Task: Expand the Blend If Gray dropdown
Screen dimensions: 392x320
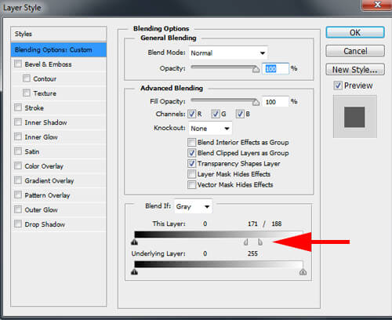Action: click(194, 206)
